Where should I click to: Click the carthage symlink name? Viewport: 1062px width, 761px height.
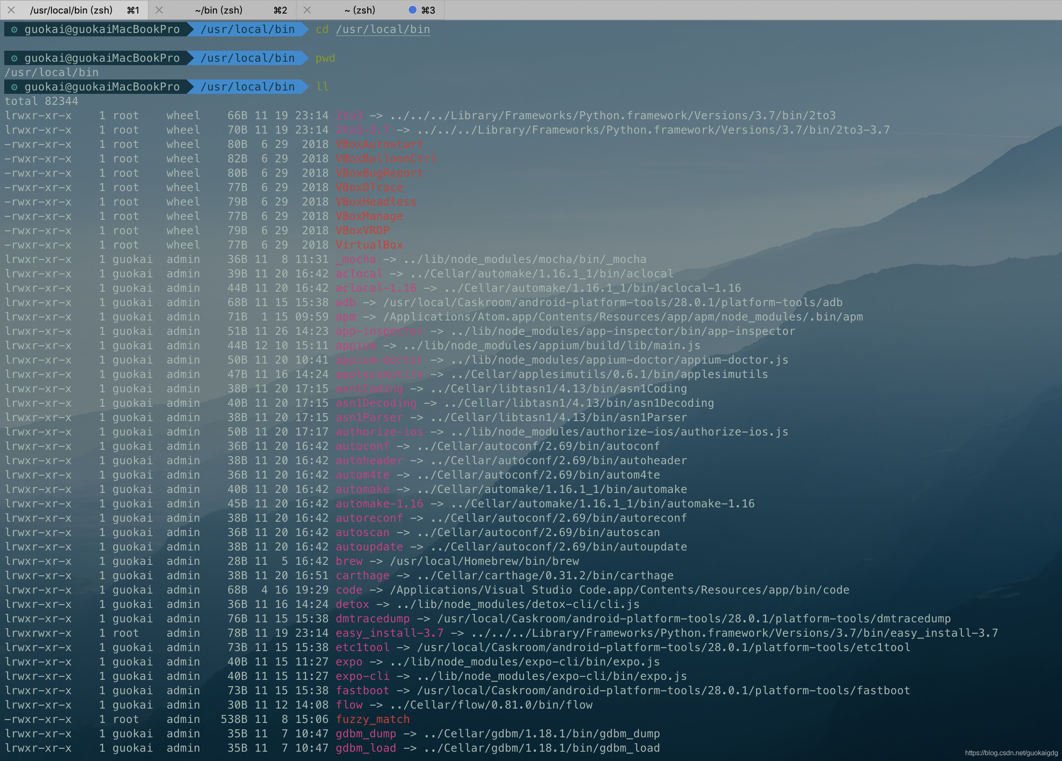[x=362, y=575]
